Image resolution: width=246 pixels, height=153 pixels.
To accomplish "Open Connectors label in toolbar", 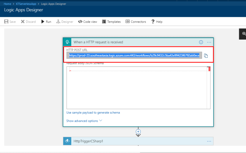I will 138,22.
